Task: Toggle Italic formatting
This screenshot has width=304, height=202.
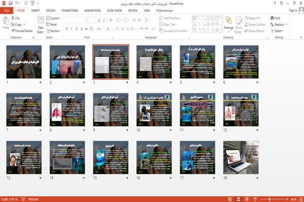Action: [71, 29]
